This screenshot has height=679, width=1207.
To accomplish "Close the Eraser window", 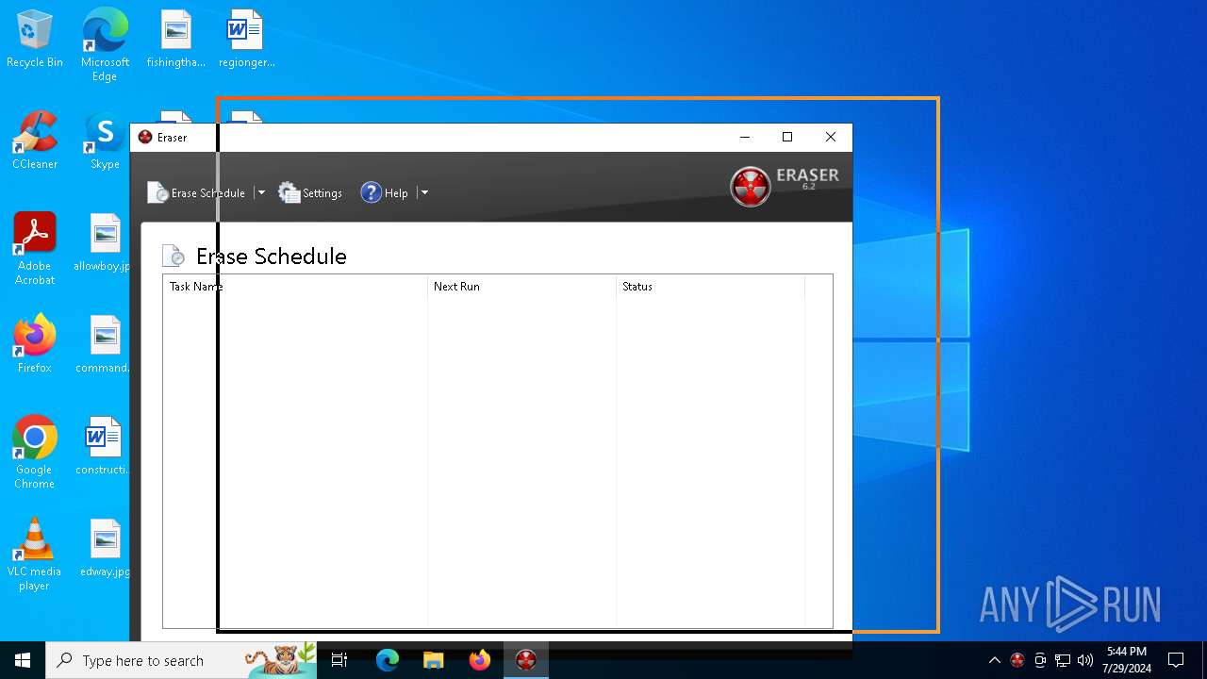I will [831, 137].
